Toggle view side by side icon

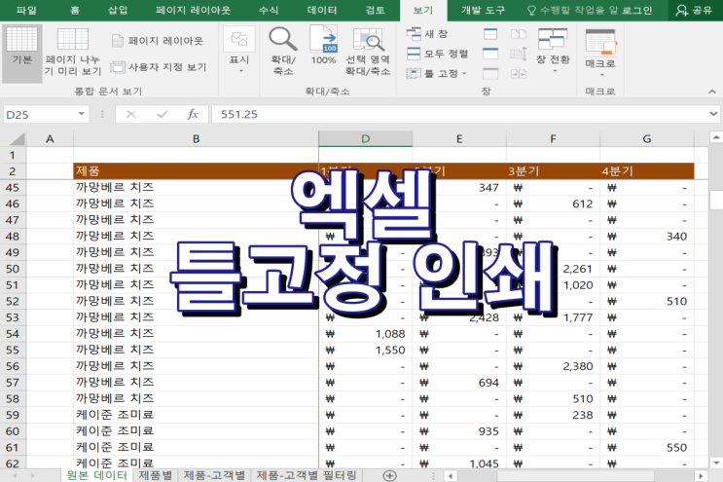[519, 34]
